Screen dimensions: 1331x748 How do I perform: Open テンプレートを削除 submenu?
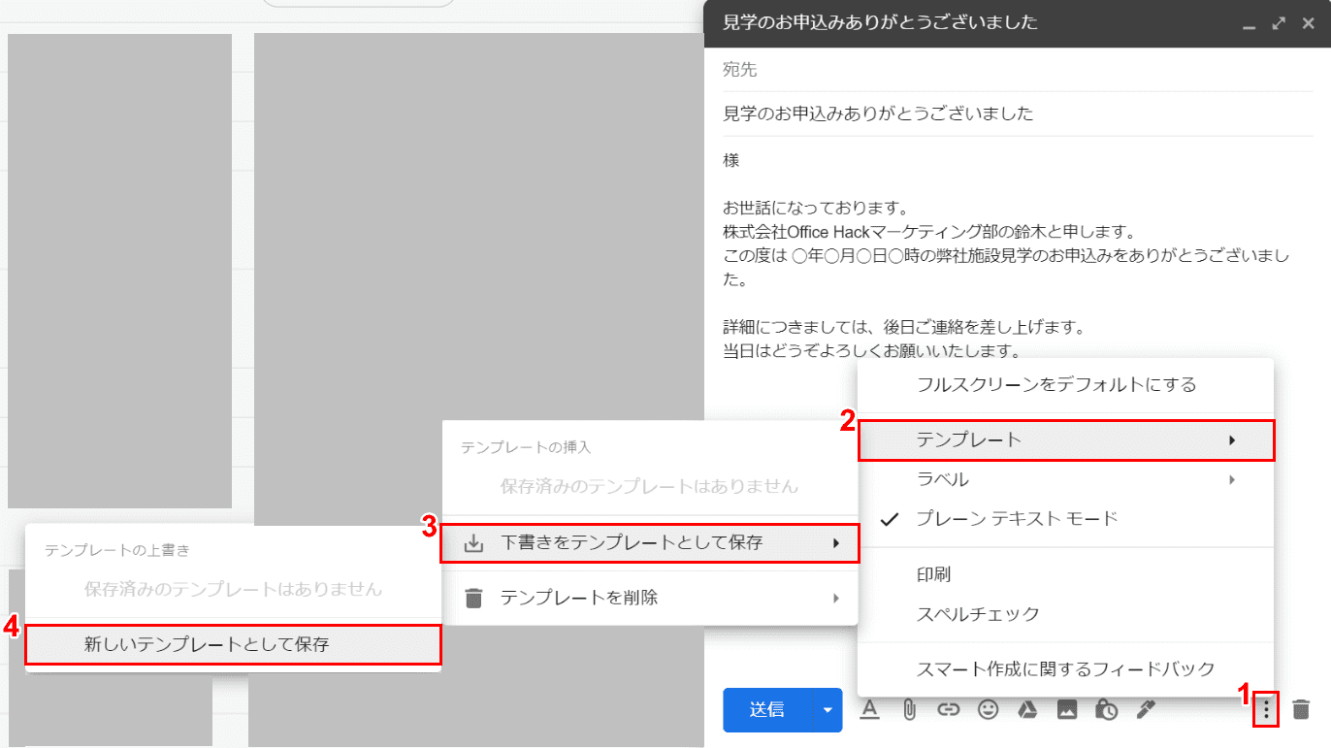(650, 598)
